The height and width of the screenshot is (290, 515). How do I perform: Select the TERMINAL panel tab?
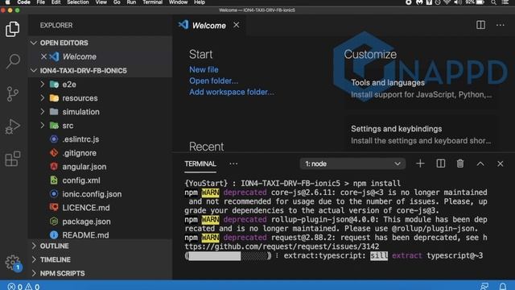tap(200, 164)
